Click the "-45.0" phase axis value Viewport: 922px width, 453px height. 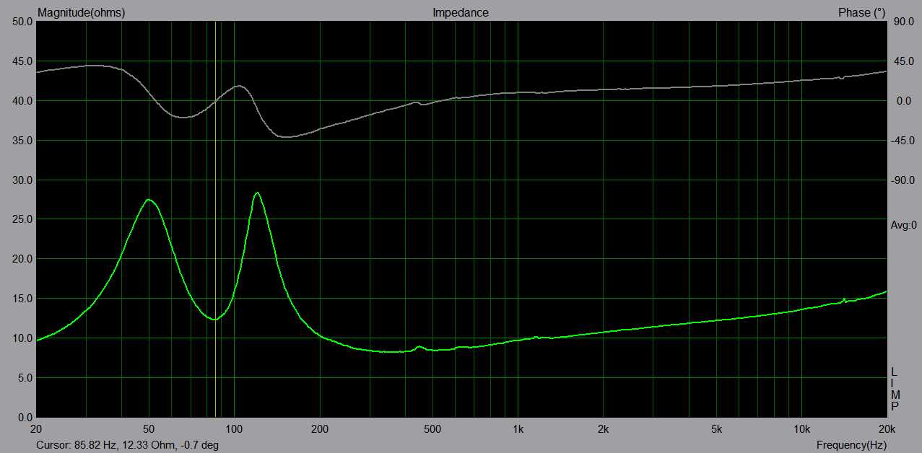pos(903,141)
